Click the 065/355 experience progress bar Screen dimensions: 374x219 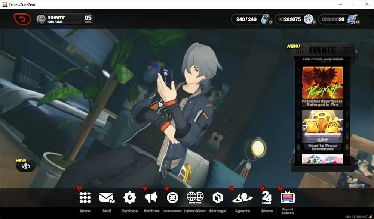pos(64,22)
